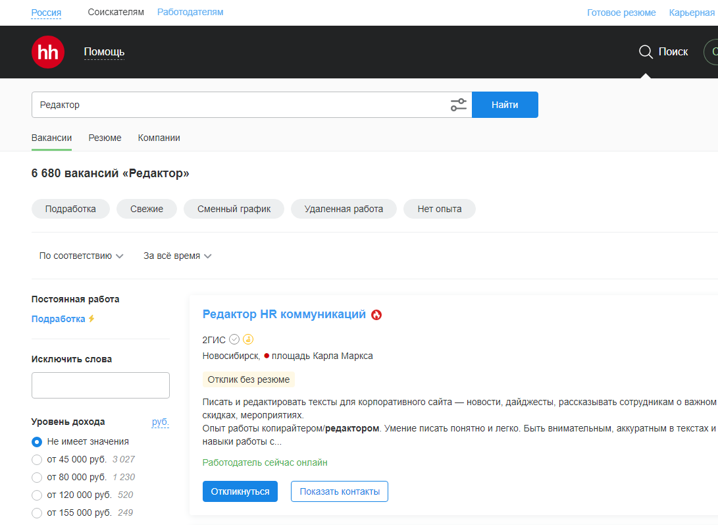Click the 'Исключить слова' text field
718x525 pixels.
[x=100, y=385]
